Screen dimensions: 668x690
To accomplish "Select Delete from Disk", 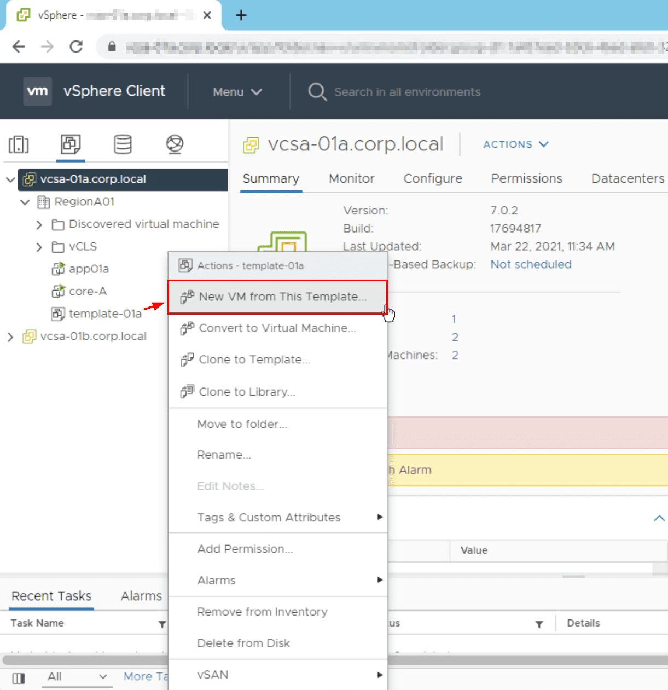I will point(278,643).
